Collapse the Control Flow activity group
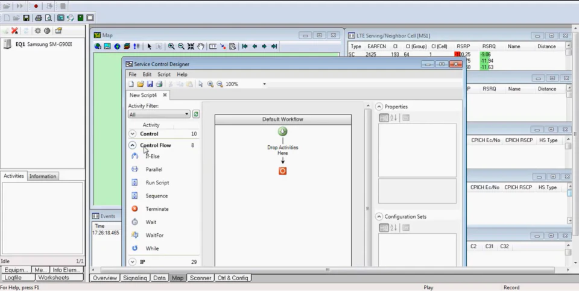The height and width of the screenshot is (291, 579). [x=132, y=145]
